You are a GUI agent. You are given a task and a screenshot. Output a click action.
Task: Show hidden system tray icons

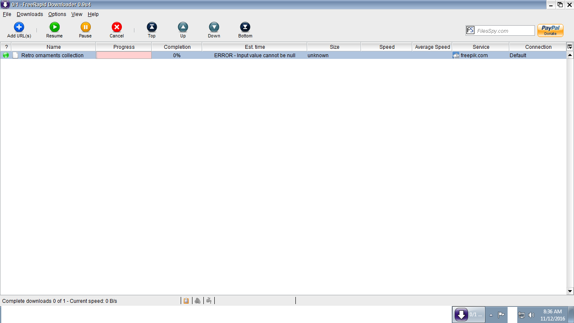pyautogui.click(x=491, y=315)
